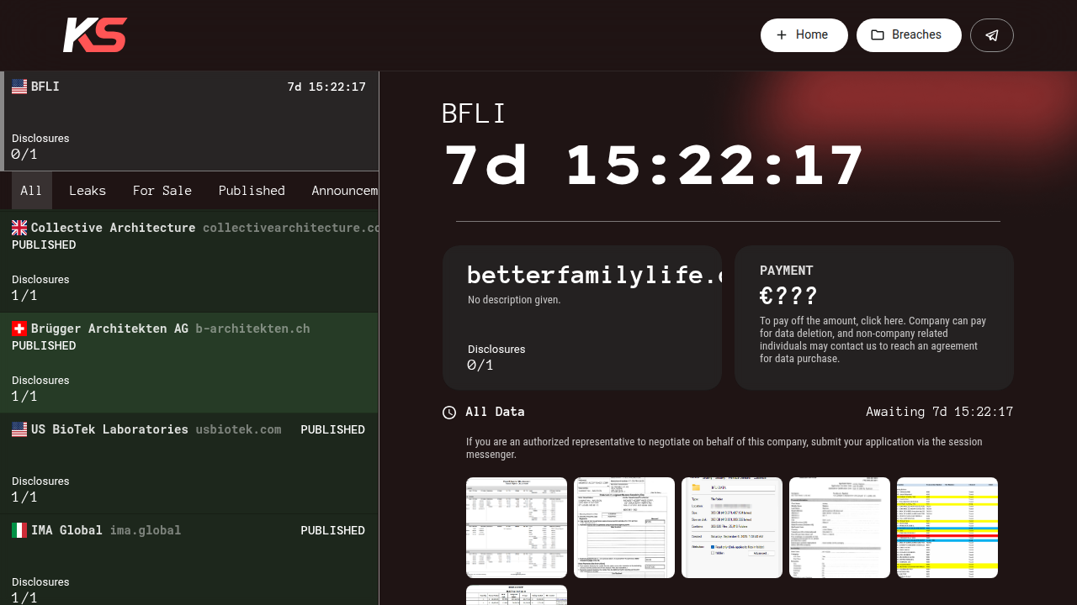Open the color-highlighted spreadsheet thumbnail
Image resolution: width=1077 pixels, height=605 pixels.
[x=947, y=528]
